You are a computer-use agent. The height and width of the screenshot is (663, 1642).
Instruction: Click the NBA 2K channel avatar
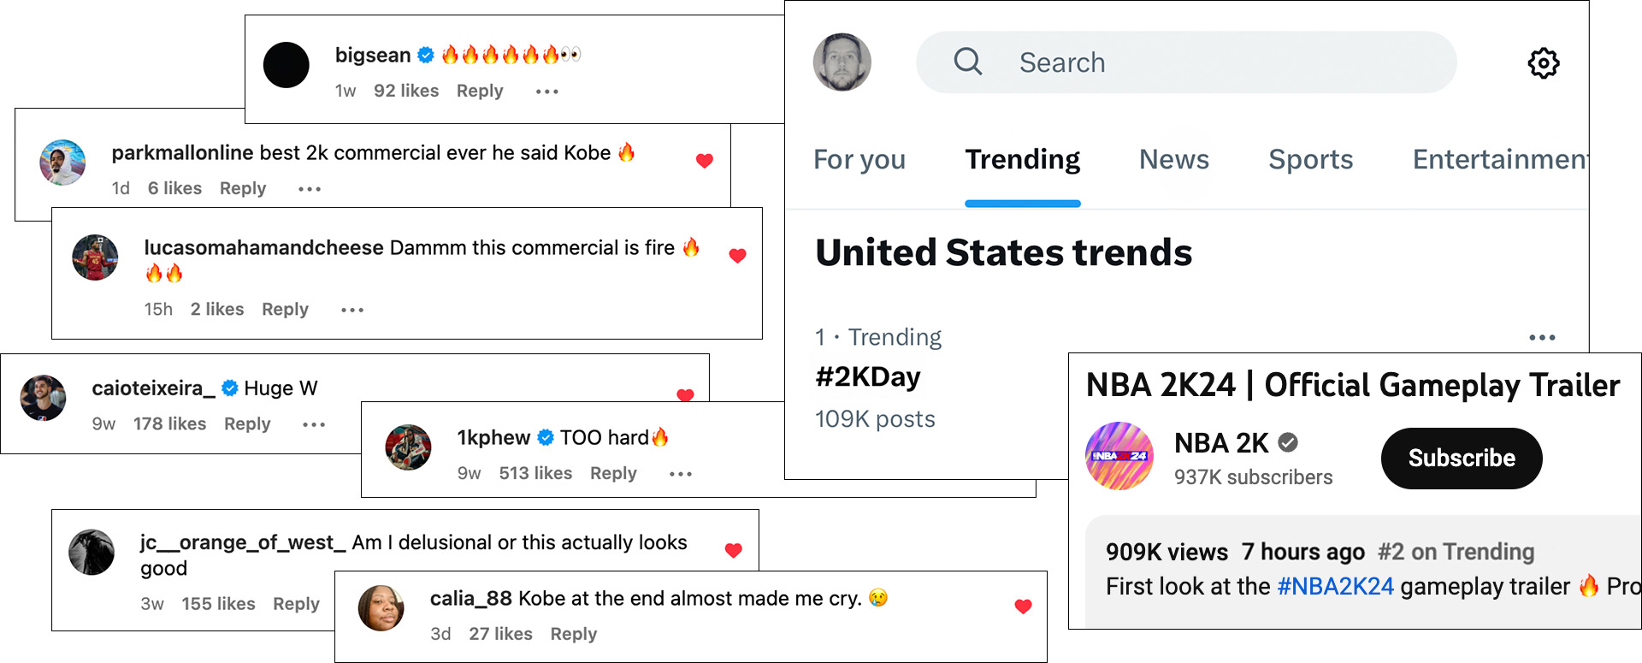(1119, 456)
